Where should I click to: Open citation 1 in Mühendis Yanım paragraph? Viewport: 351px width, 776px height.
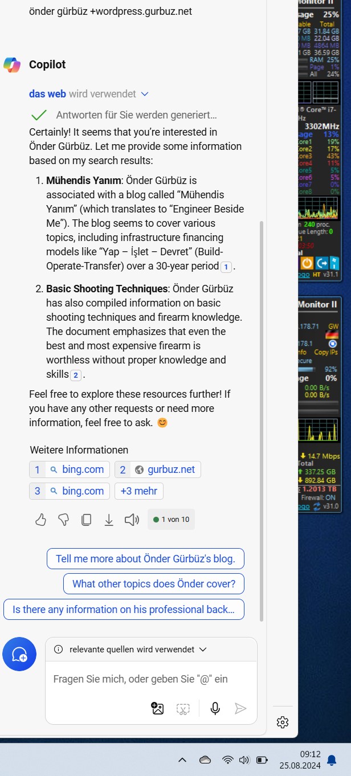[x=226, y=267]
